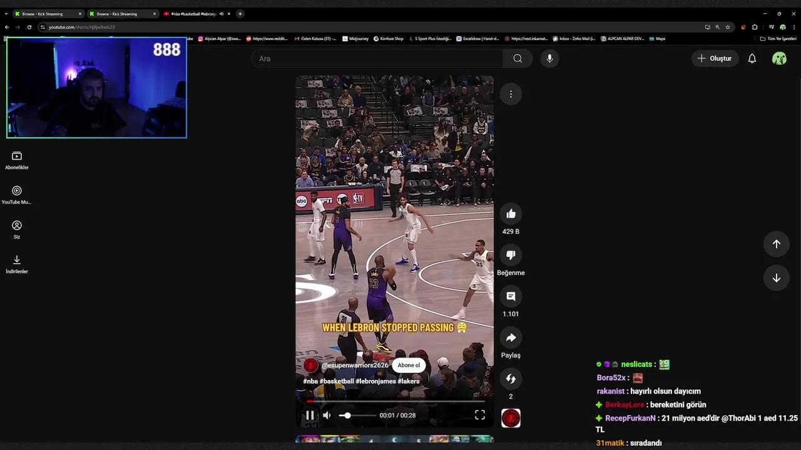
Task: Submit search with the magnifier button
Action: (518, 59)
